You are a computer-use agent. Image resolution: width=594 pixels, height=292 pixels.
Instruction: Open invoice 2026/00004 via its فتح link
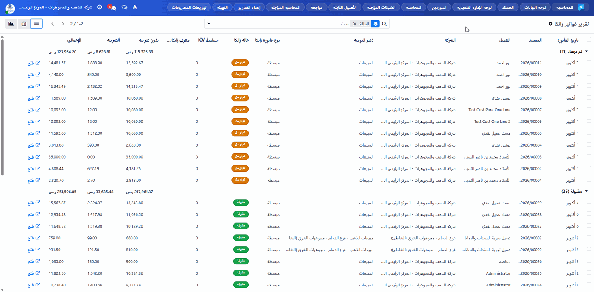tap(34, 145)
